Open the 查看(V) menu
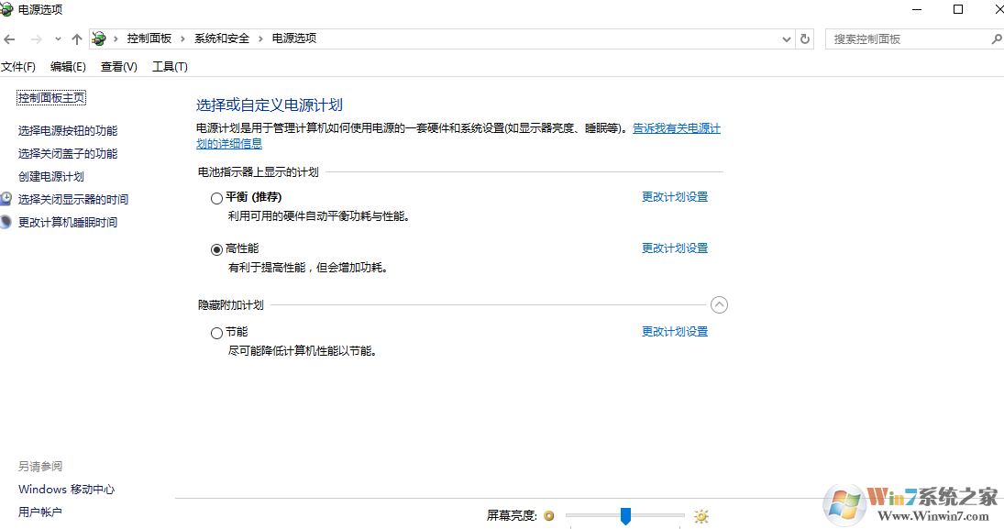1004x529 pixels. coord(119,65)
